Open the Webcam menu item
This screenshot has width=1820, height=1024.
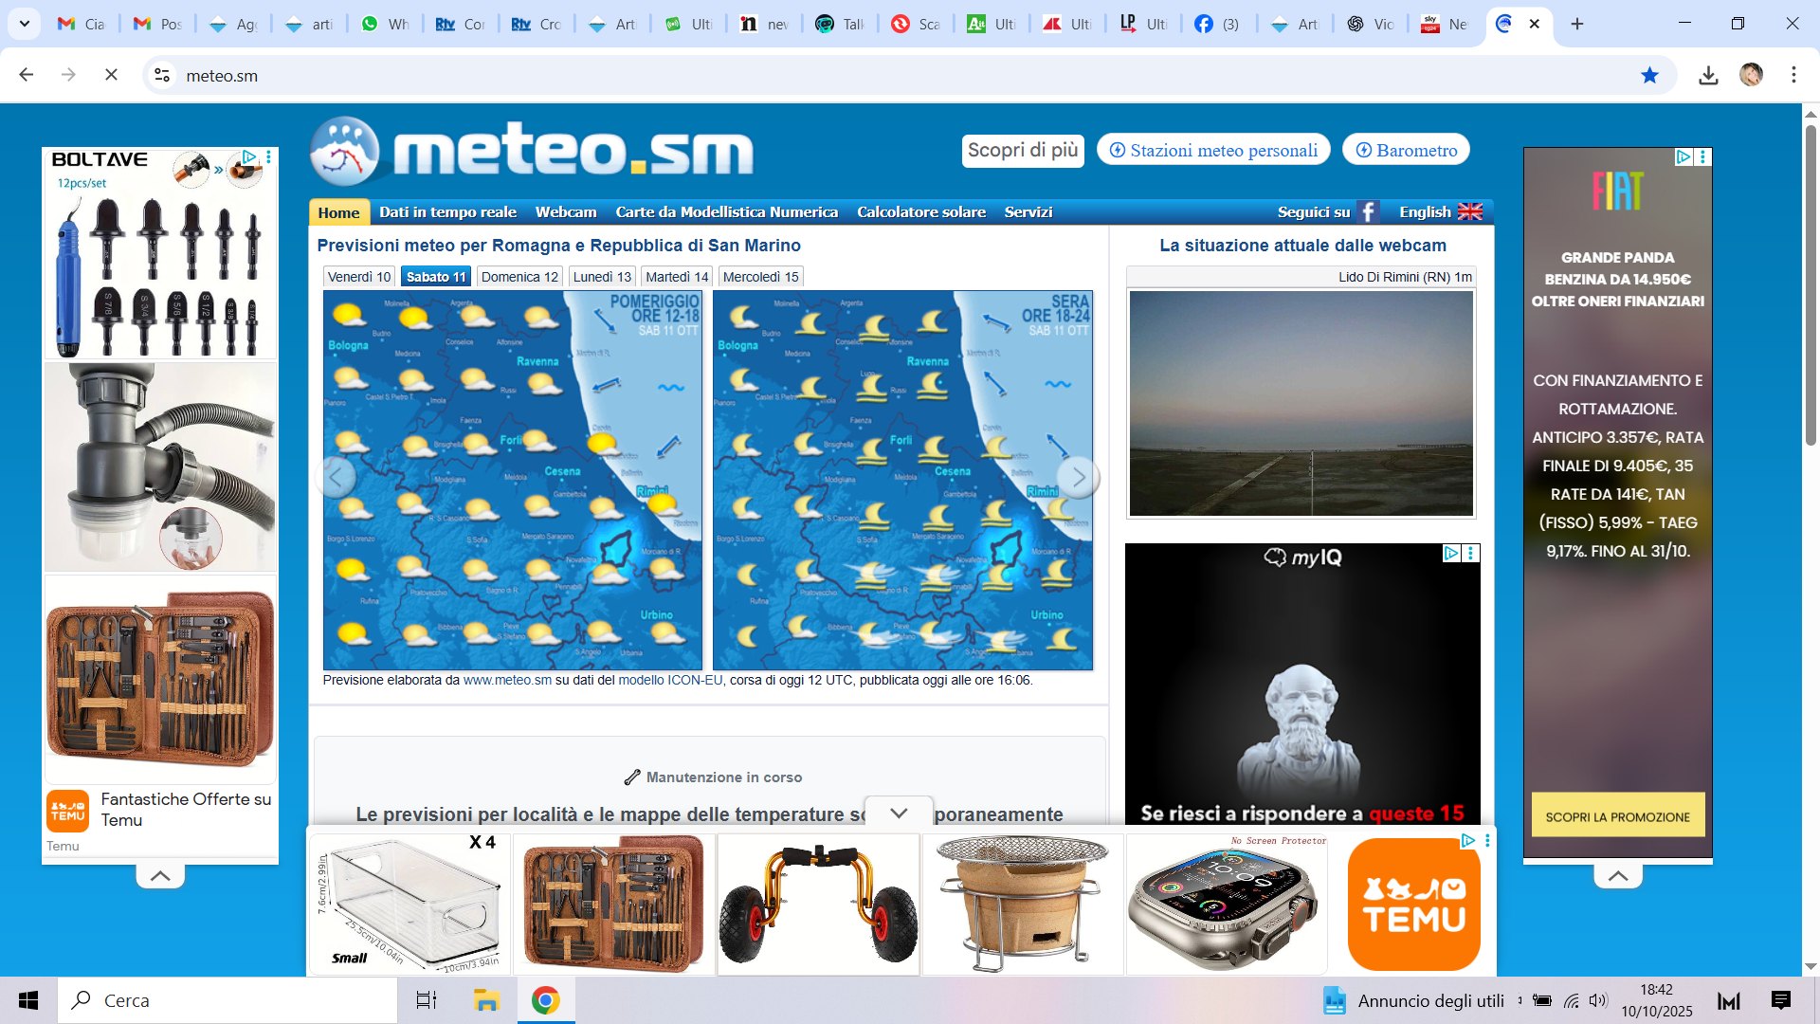[x=566, y=212]
